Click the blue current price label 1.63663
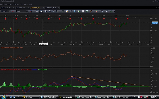The height and width of the screenshot is (99, 159). coord(155,23)
